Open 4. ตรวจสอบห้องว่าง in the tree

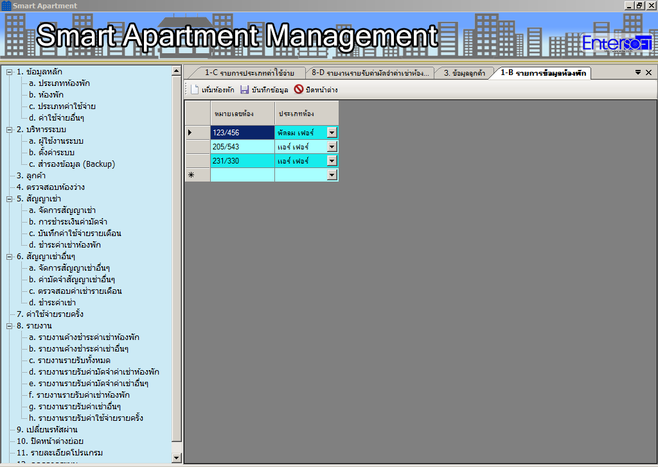coord(51,187)
